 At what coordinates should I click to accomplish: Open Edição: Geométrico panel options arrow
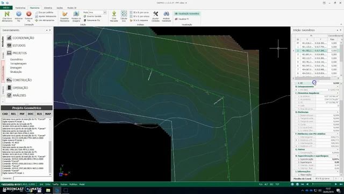point(337,30)
